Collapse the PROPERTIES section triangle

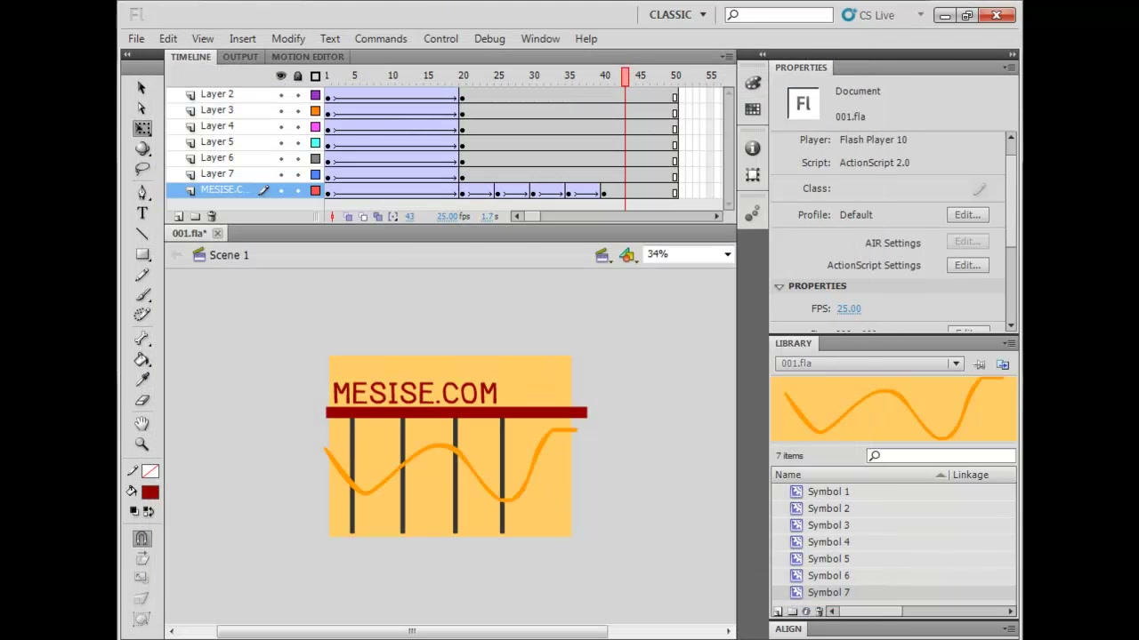(780, 286)
